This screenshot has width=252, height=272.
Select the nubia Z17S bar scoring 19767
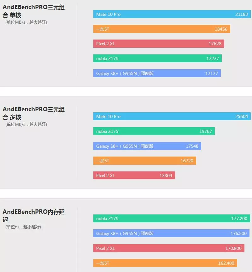pyautogui.click(x=154, y=131)
